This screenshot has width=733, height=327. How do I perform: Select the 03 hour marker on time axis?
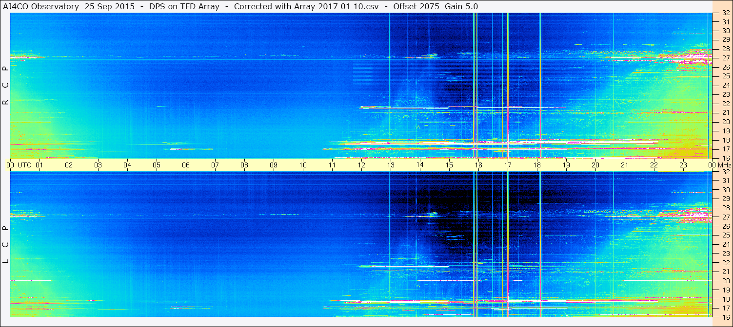click(x=98, y=165)
